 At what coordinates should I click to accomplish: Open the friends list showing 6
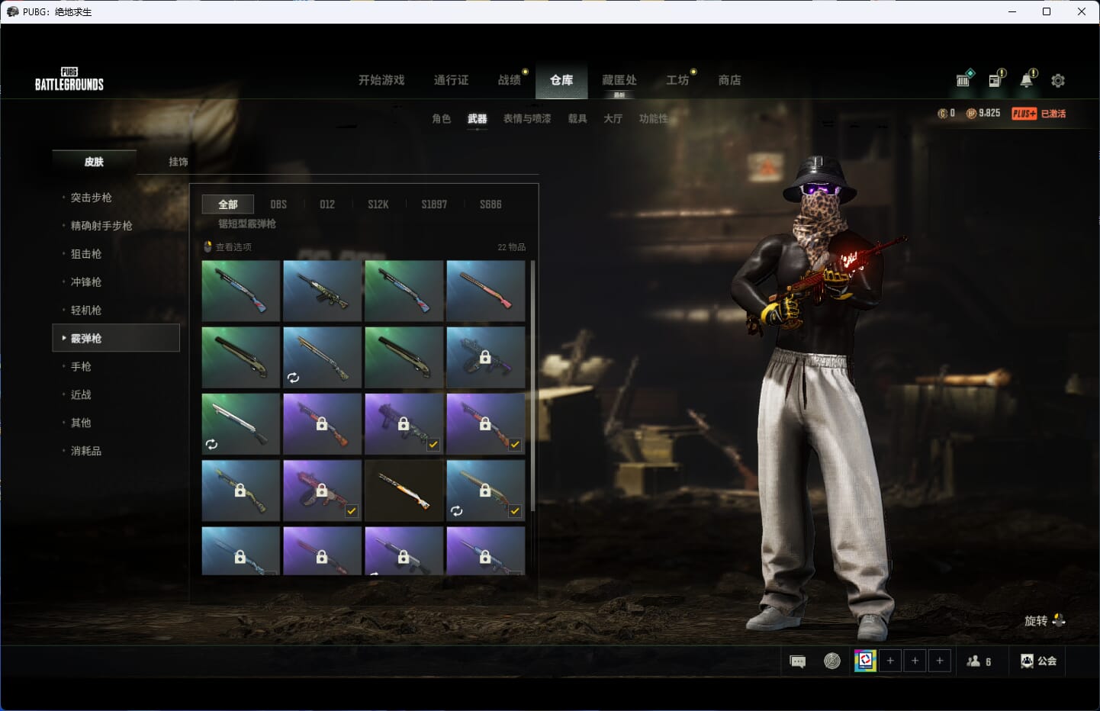click(979, 661)
